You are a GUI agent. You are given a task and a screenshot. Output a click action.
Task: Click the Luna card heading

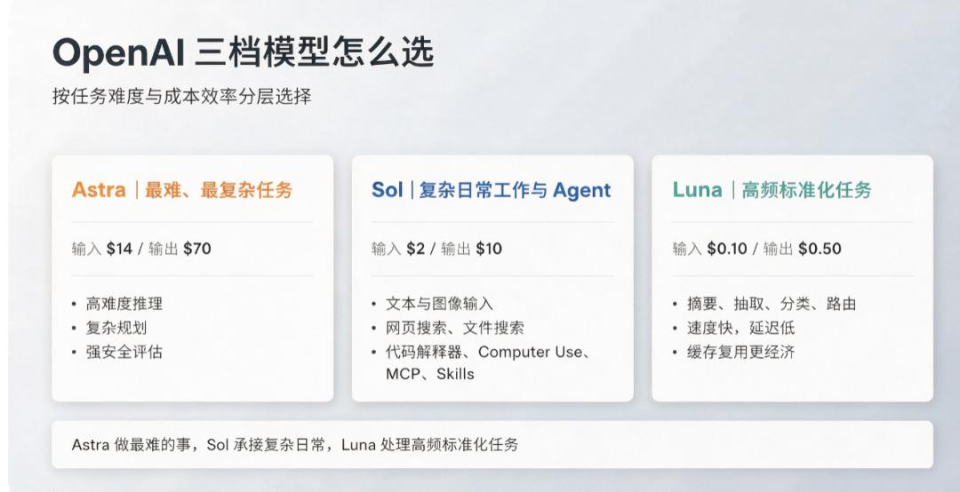tap(772, 190)
